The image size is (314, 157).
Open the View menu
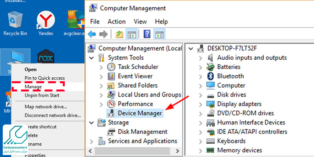tap(140, 22)
